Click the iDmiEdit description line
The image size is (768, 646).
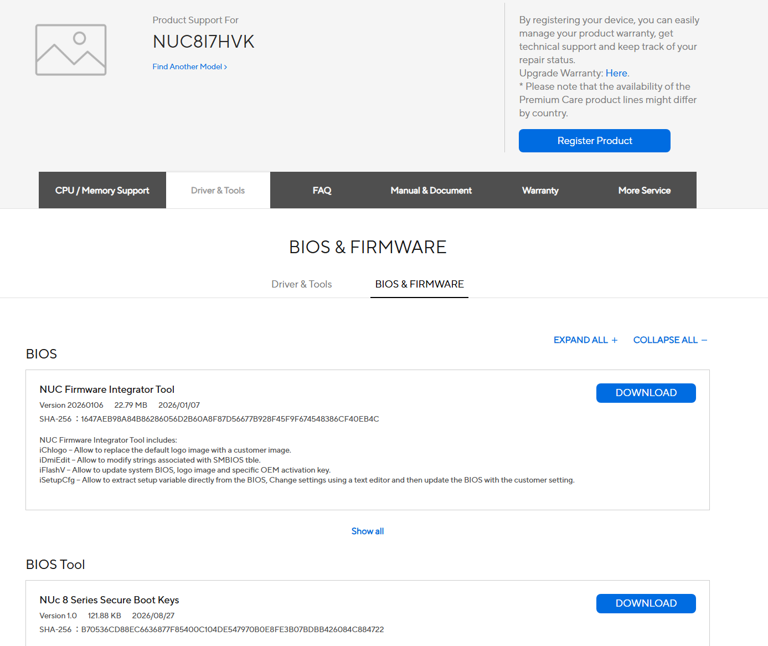150,460
